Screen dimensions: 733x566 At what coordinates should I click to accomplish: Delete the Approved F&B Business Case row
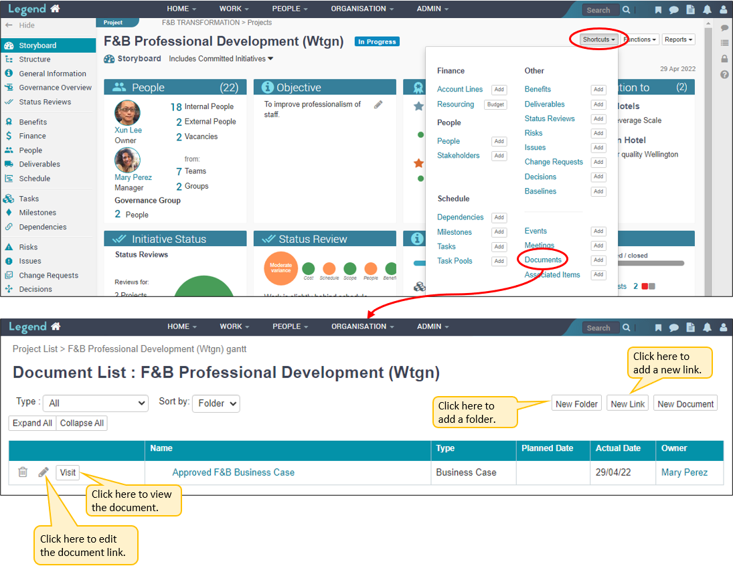tap(23, 472)
